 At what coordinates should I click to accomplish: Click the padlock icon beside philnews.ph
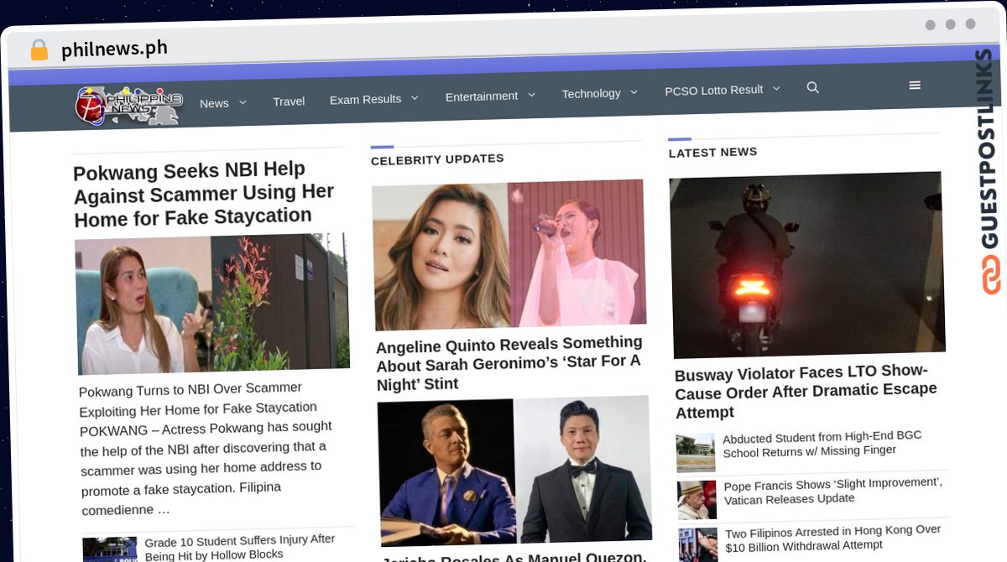tap(39, 50)
